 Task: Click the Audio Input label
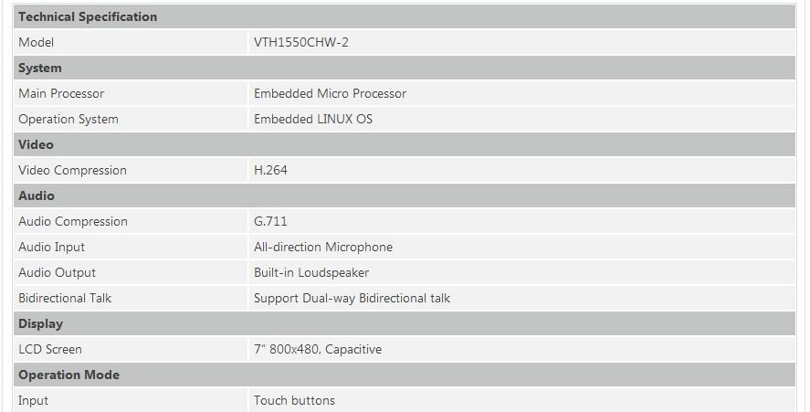pyautogui.click(x=51, y=247)
